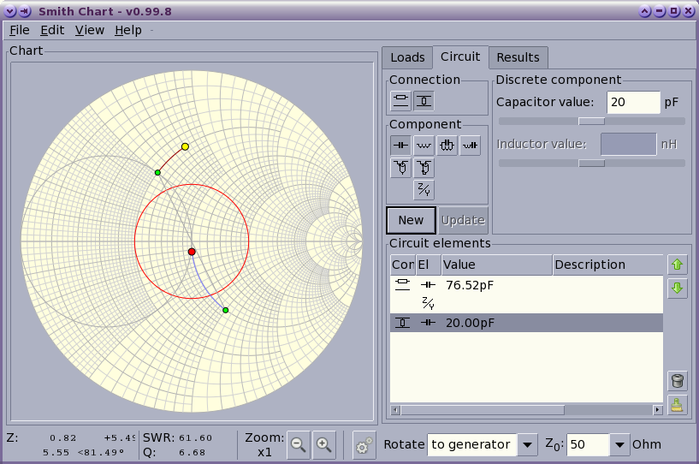Switch to the Loads tab
The image size is (699, 464).
click(407, 57)
